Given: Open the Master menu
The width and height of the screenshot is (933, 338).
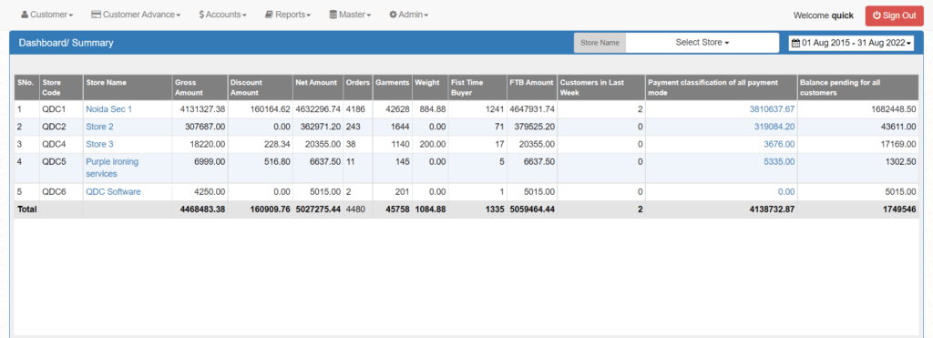Looking at the screenshot, I should pyautogui.click(x=350, y=15).
